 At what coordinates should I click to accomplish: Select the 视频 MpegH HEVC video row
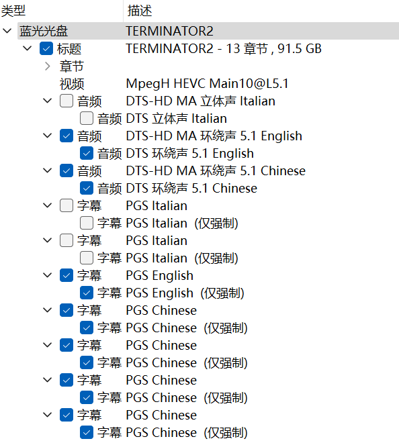click(208, 84)
